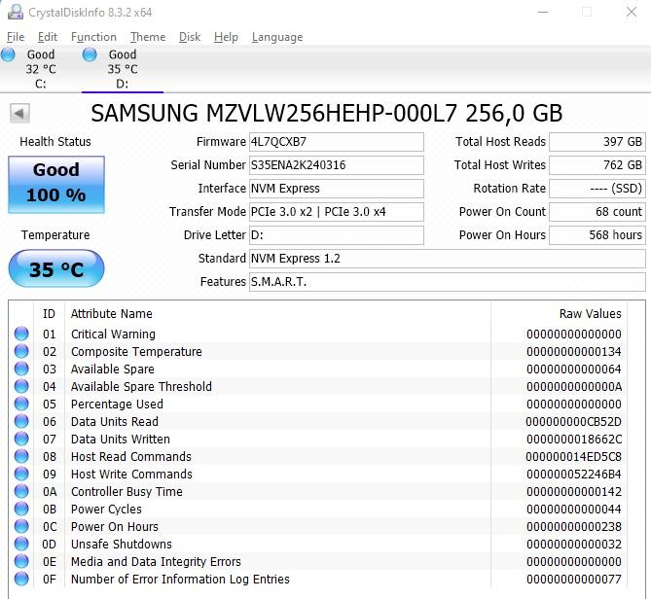651x599 pixels.
Task: Select the D: drive tab at 35 °C
Action: pos(123,69)
